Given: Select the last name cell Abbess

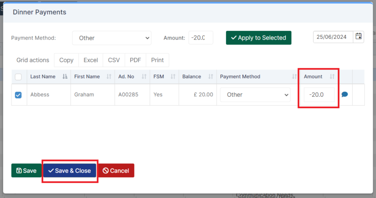Looking at the screenshot, I should click(40, 94).
